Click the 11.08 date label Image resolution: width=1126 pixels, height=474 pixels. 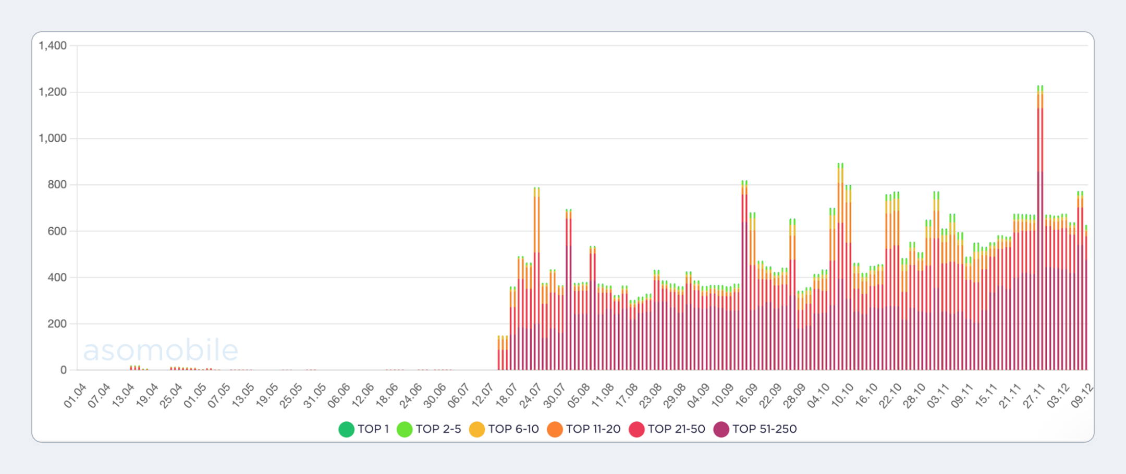(603, 396)
